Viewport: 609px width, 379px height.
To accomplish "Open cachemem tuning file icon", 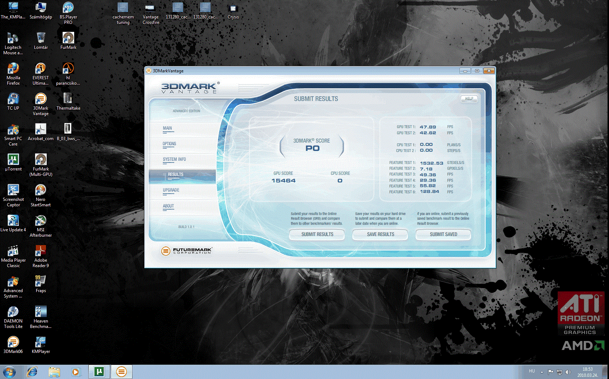I will [123, 13].
